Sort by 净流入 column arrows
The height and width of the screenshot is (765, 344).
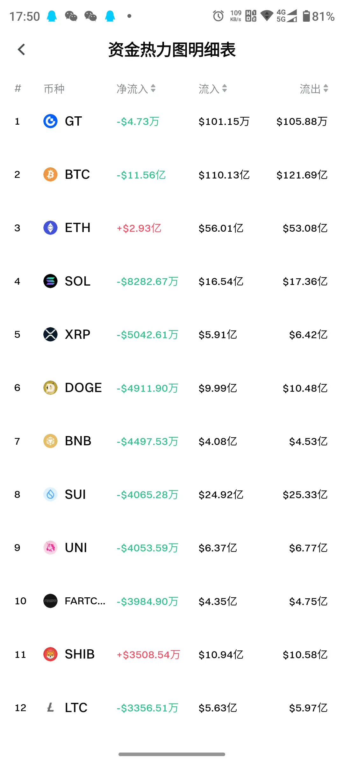click(153, 88)
